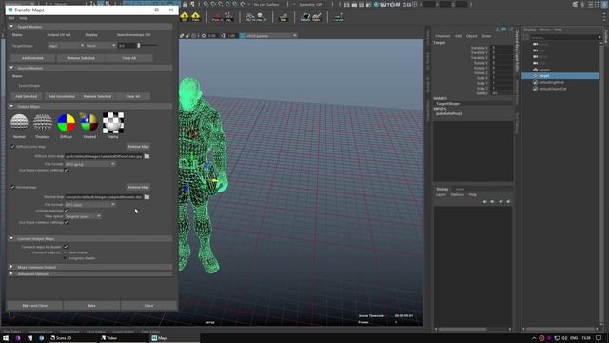Image resolution: width=609 pixels, height=343 pixels.
Task: Click Remove Selected under Target Meshes
Action: 80,58
